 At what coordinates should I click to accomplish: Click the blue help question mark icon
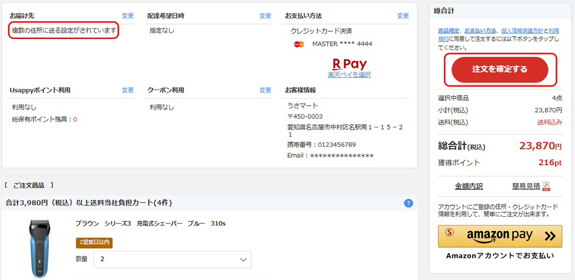[x=408, y=204]
